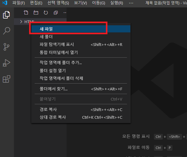Open the overflow menu in menu bar

pyautogui.click(x=131, y=3)
